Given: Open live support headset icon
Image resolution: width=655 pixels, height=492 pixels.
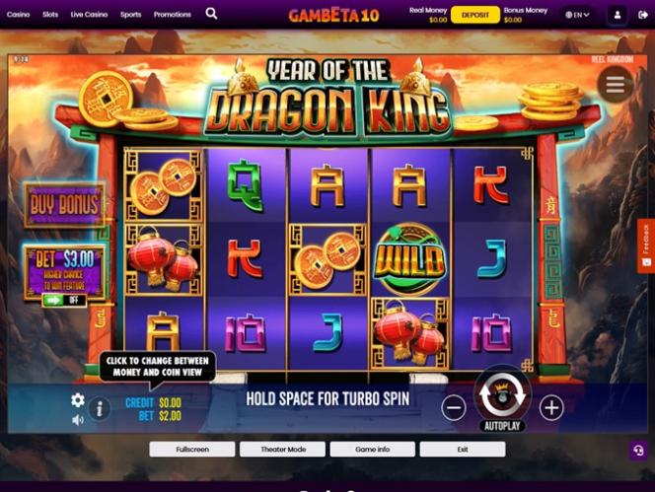Looking at the screenshot, I should 638,451.
